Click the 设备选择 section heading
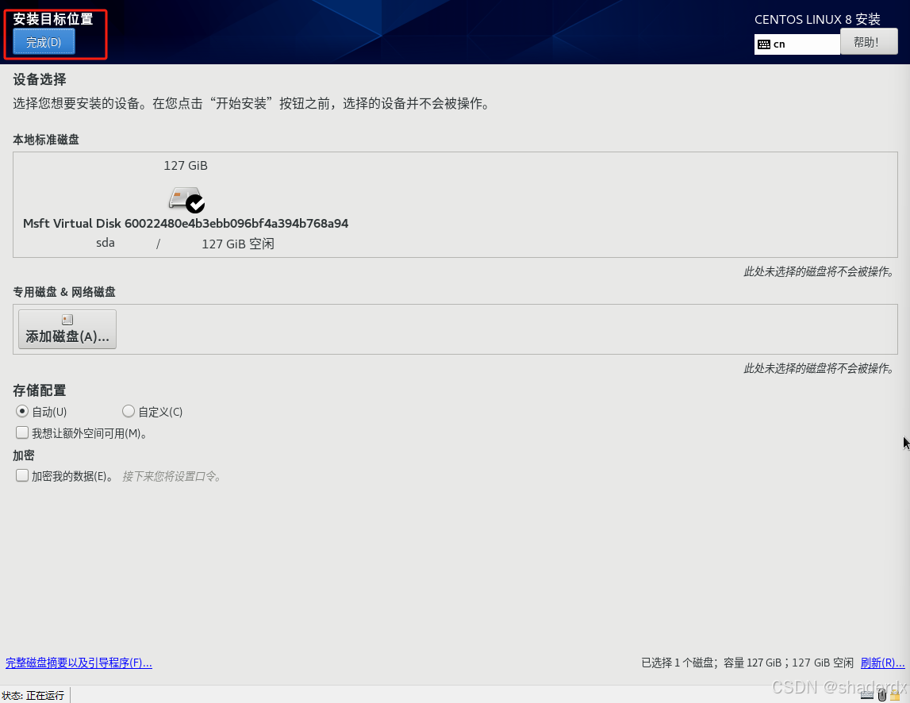Screen dimensions: 910x703 click(x=40, y=79)
